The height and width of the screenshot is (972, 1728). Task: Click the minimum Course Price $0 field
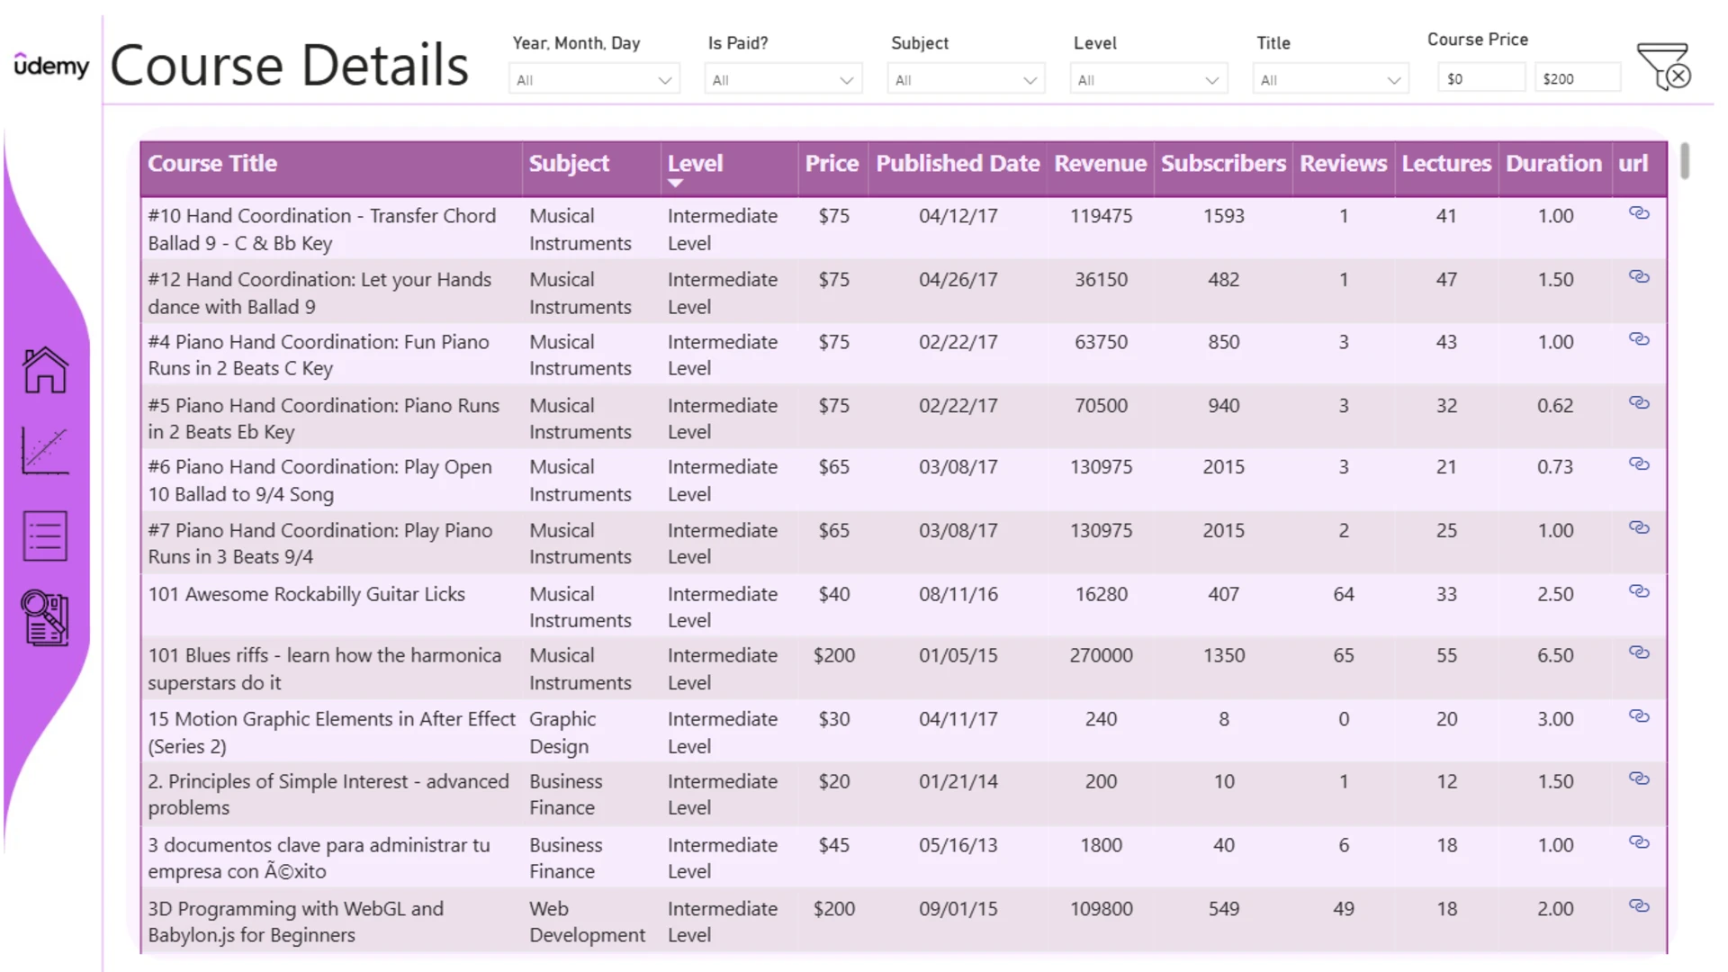coord(1480,78)
